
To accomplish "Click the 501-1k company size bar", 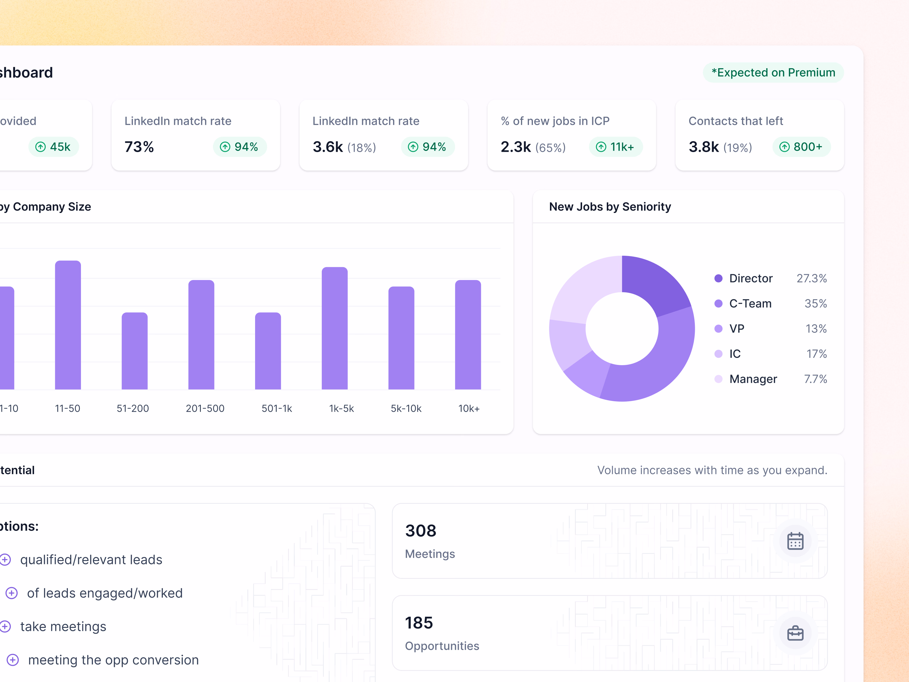I will [x=268, y=351].
